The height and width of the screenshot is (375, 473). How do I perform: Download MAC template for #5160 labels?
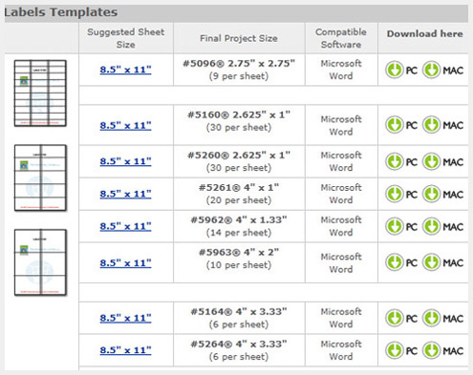click(442, 125)
